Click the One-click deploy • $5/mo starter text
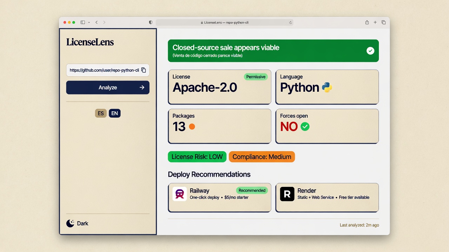449x252 pixels. [219, 197]
